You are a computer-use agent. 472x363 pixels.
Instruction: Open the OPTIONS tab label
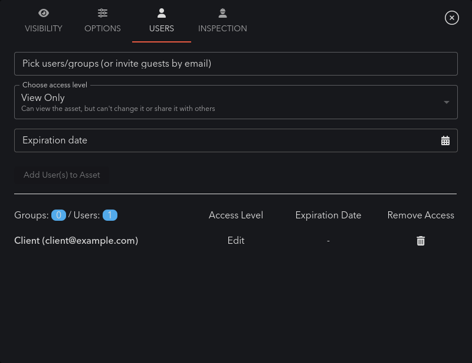click(103, 28)
